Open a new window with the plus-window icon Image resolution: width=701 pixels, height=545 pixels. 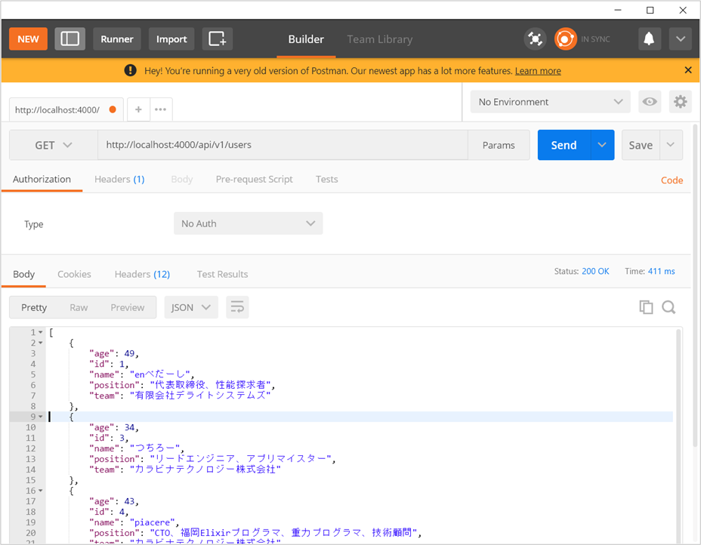218,38
